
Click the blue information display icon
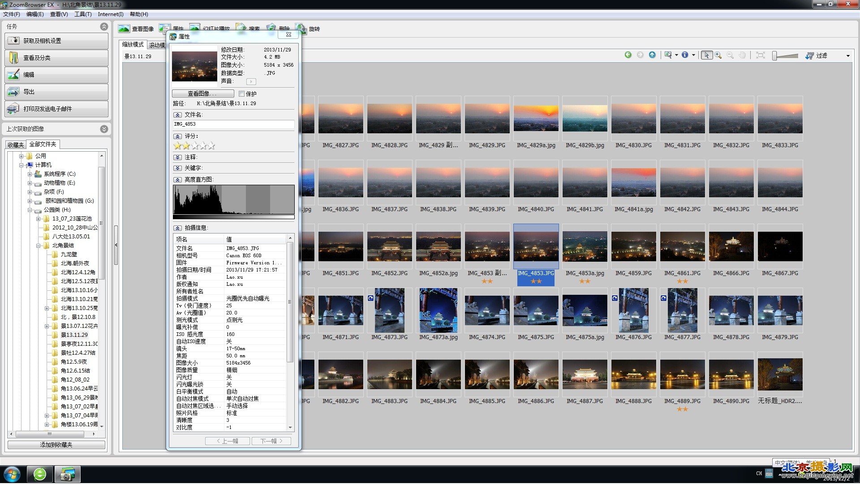pyautogui.click(x=685, y=55)
